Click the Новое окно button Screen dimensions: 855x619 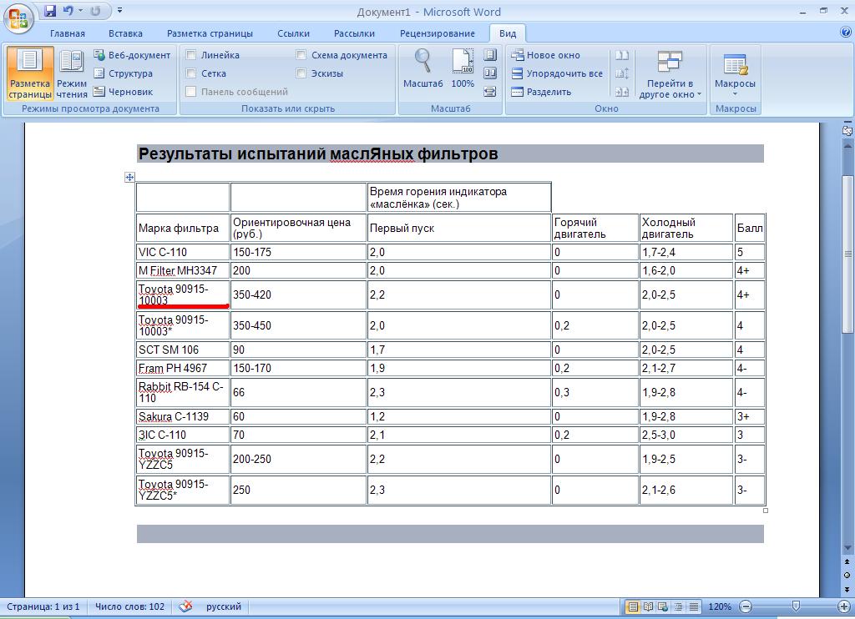(545, 55)
